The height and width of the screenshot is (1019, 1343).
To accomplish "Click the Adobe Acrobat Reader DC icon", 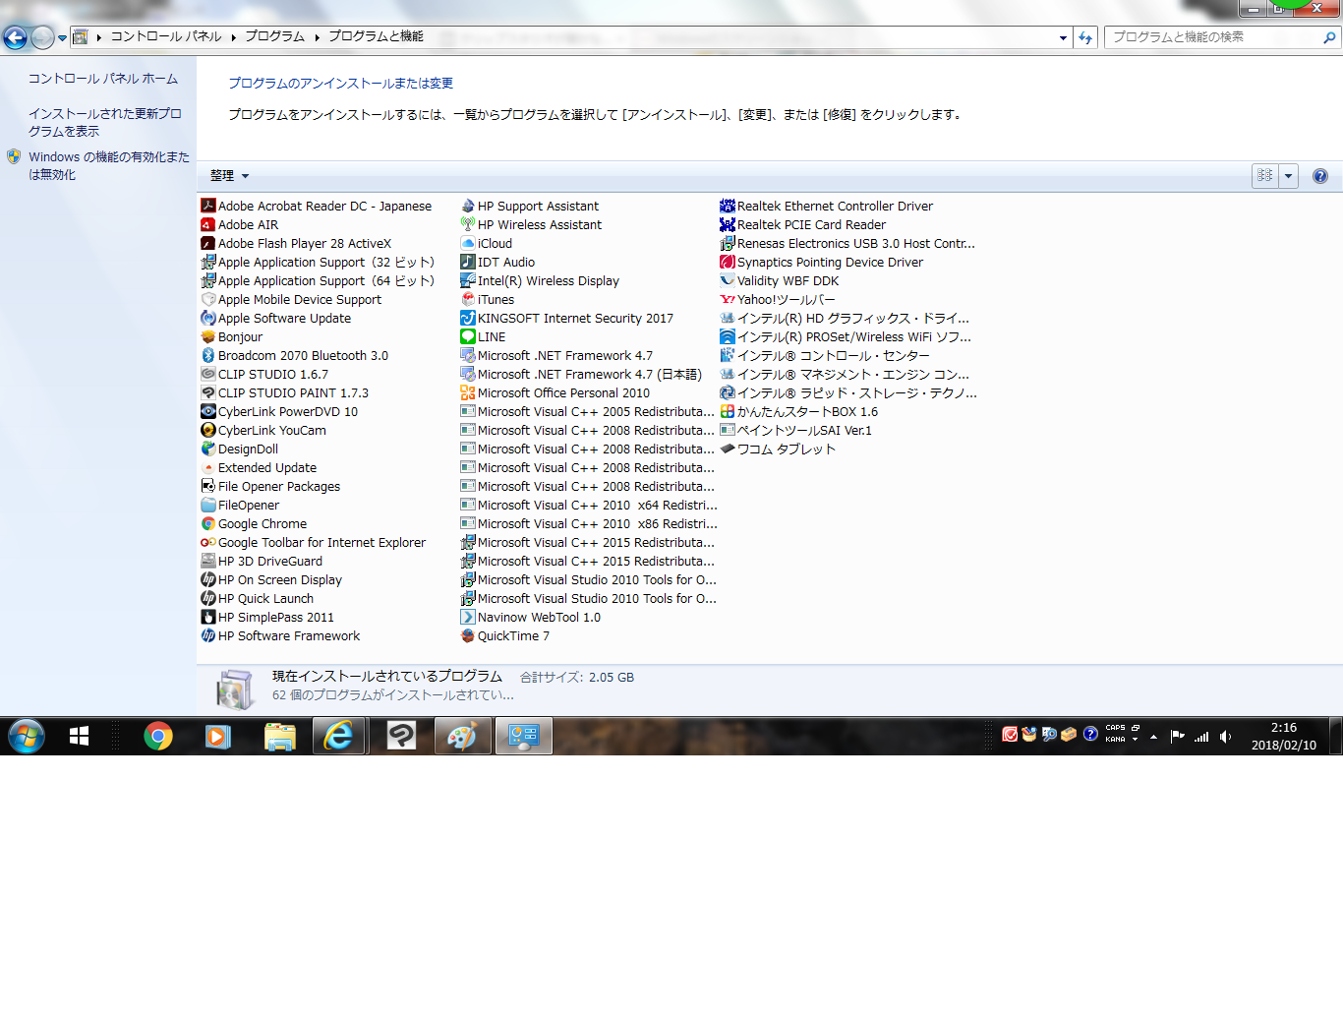I will tap(208, 206).
